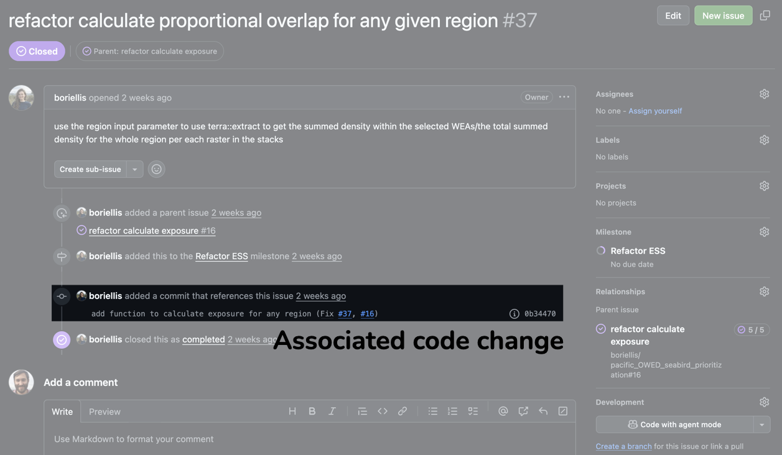
Task: Insert a link in the comment
Action: point(403,411)
